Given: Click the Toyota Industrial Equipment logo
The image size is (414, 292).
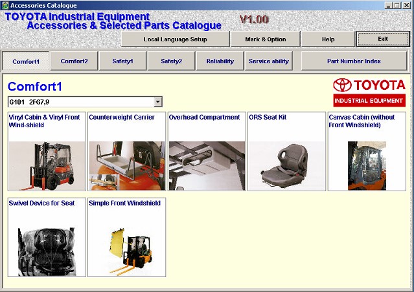Looking at the screenshot, I should pos(369,92).
